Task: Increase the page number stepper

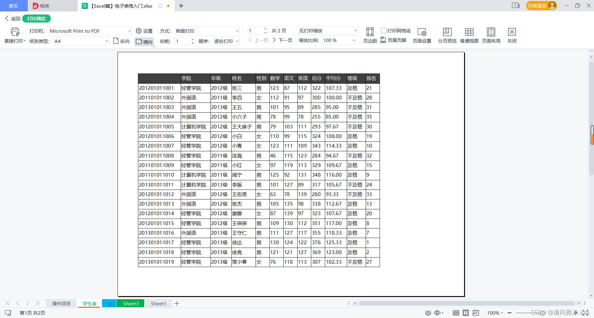Action: tap(265, 29)
